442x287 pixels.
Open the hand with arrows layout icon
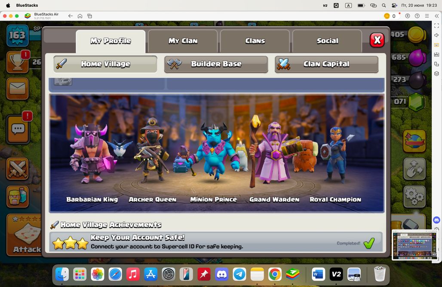point(414,169)
